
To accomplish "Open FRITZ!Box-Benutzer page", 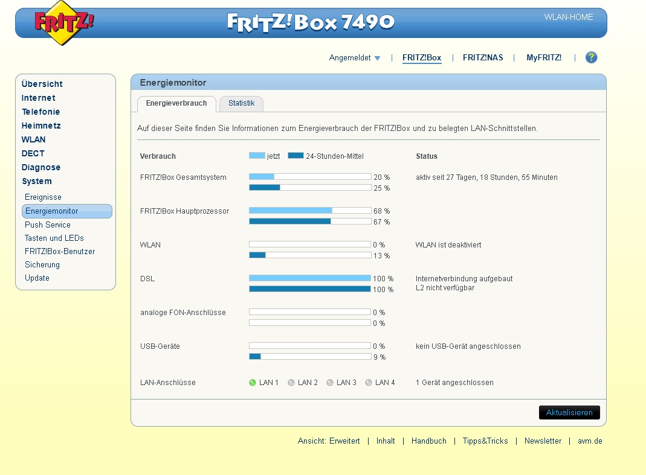I will click(x=60, y=252).
